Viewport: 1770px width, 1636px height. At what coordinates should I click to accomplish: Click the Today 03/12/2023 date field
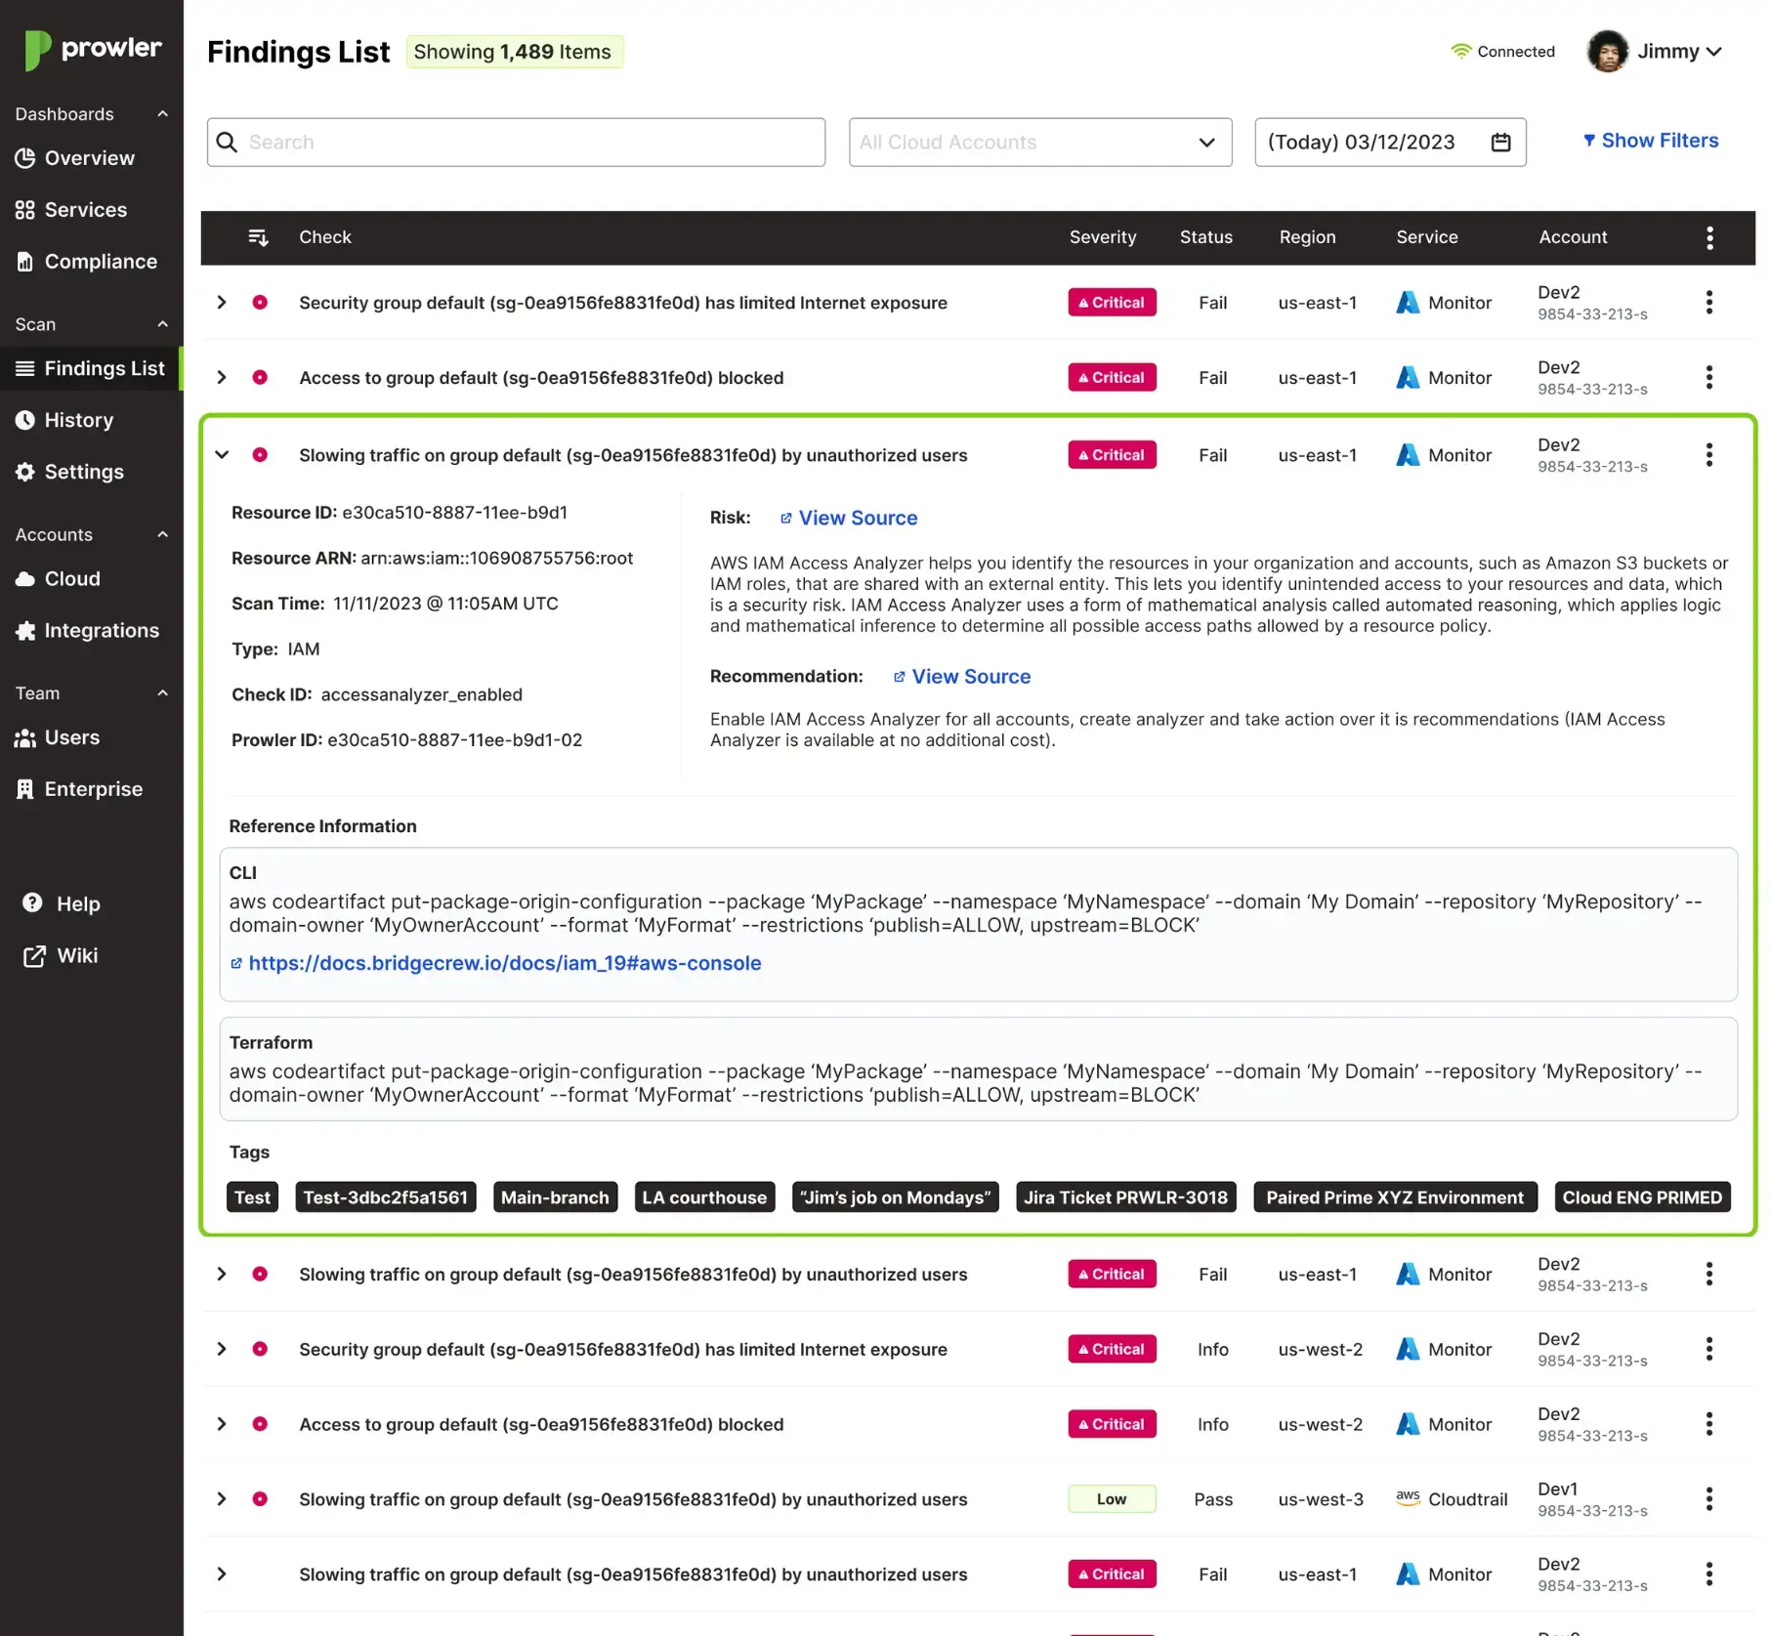(1390, 143)
